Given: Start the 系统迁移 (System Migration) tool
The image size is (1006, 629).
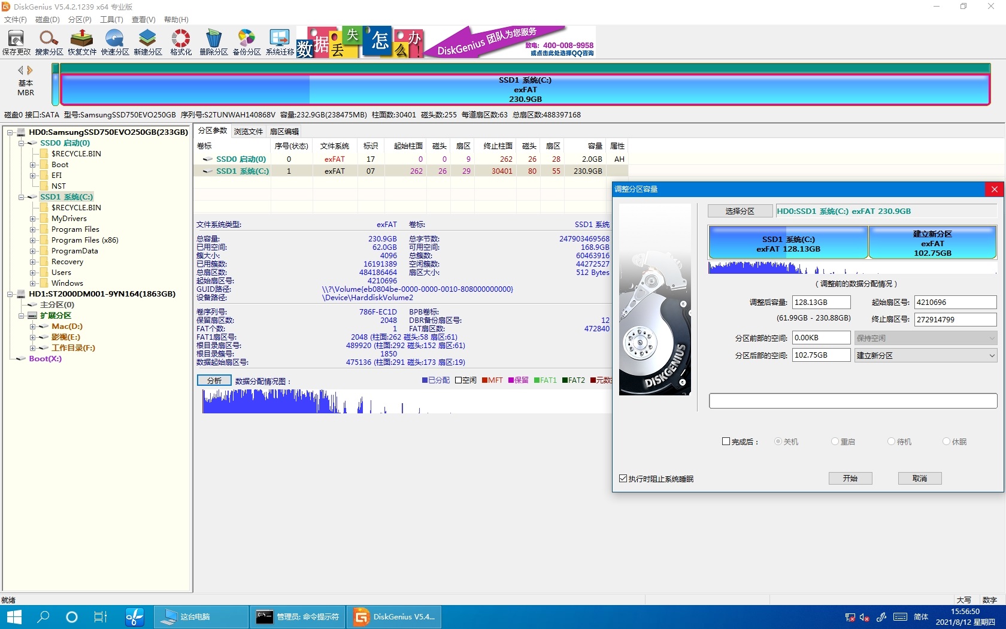Looking at the screenshot, I should point(280,42).
